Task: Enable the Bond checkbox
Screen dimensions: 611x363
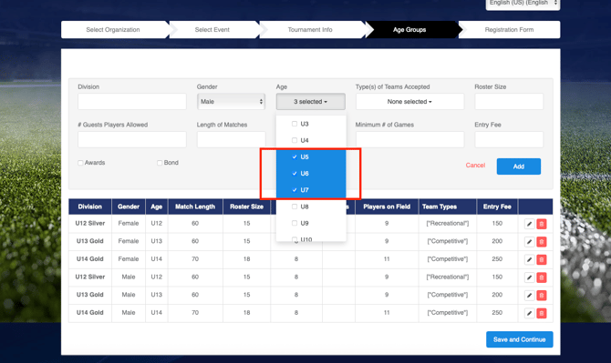Action: click(160, 163)
